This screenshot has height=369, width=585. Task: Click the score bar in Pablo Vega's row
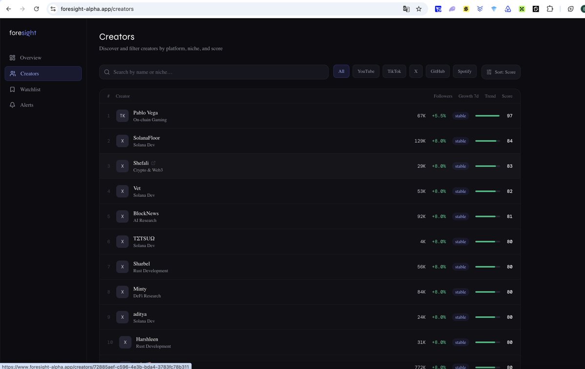(487, 116)
